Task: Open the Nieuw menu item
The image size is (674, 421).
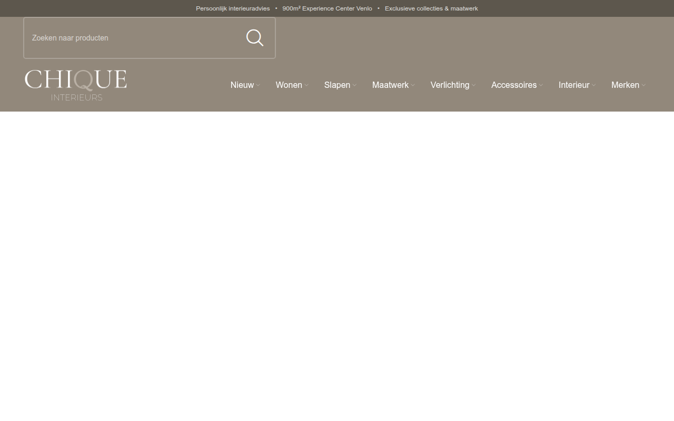Action: pos(242,85)
